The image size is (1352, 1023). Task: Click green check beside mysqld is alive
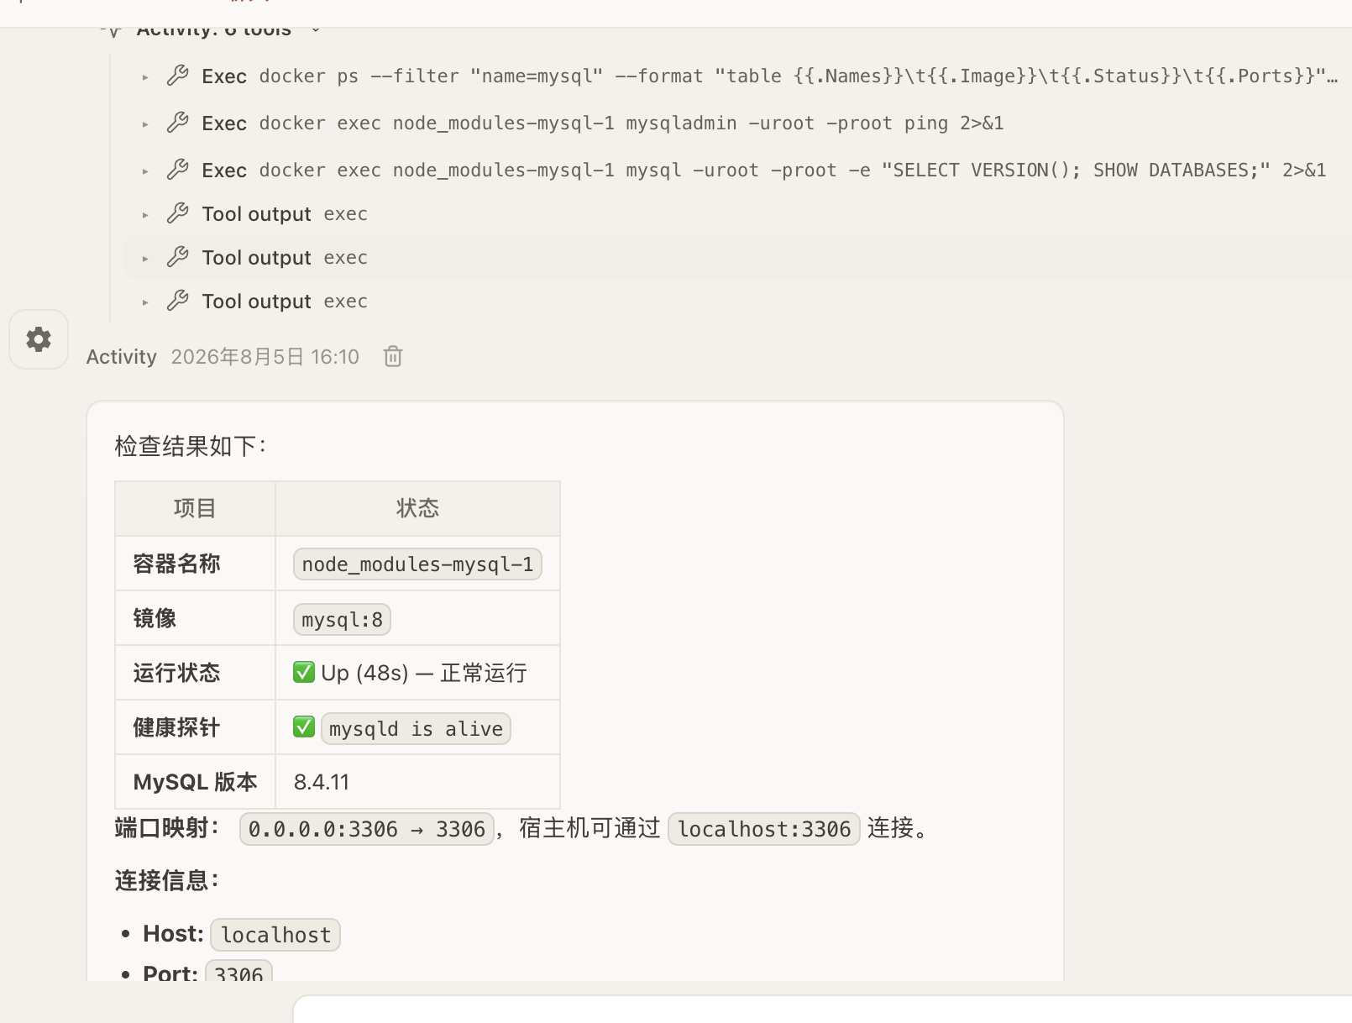pyautogui.click(x=304, y=727)
